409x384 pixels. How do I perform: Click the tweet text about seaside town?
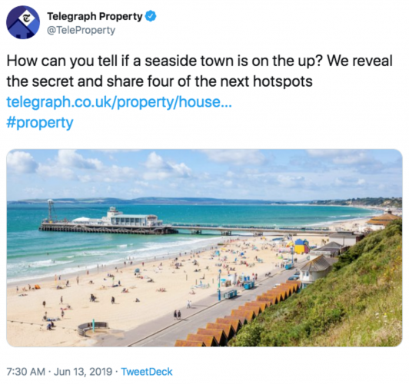point(199,71)
